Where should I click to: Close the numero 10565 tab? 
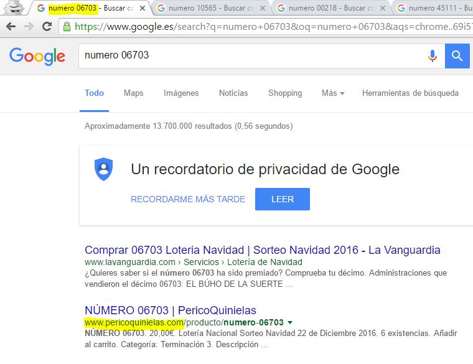[x=263, y=8]
